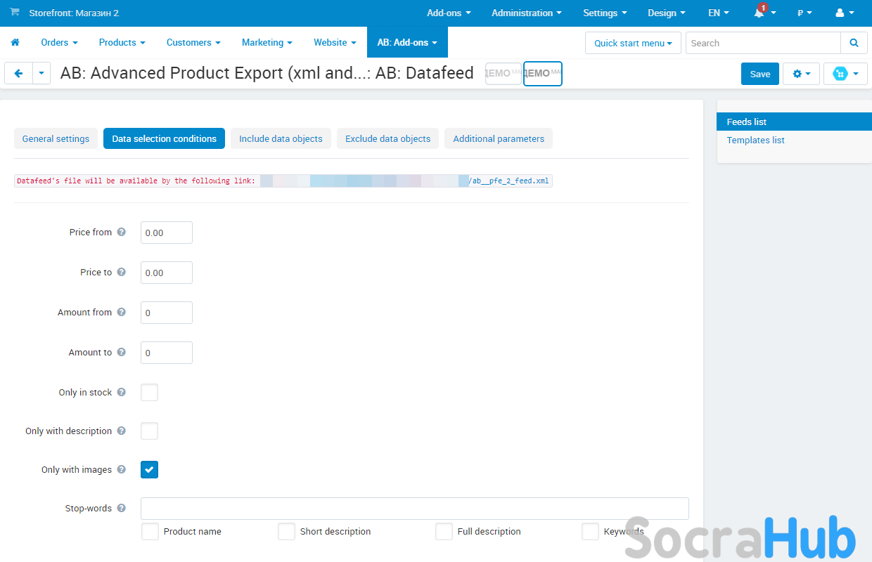This screenshot has width=872, height=562.
Task: Expand the Design dropdown
Action: pos(667,13)
